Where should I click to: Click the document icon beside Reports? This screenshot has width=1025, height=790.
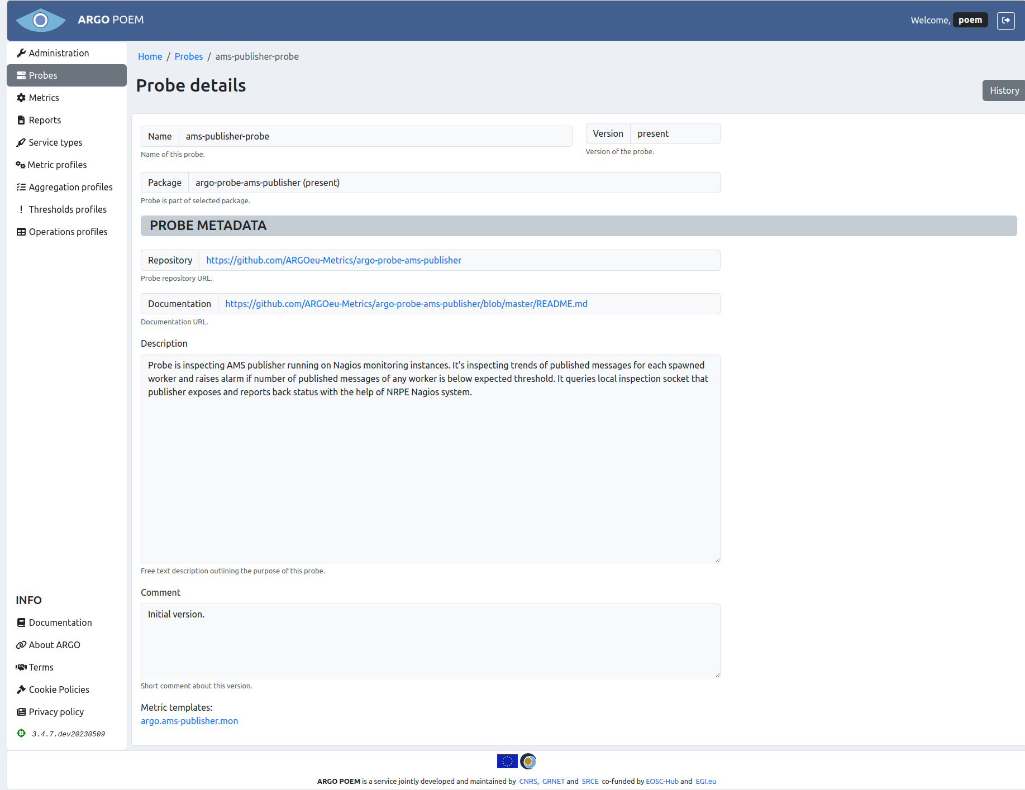21,120
